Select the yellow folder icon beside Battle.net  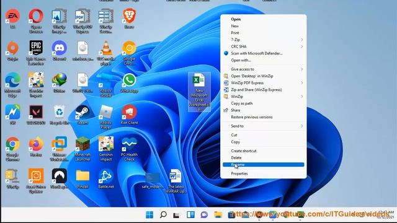pos(83,179)
